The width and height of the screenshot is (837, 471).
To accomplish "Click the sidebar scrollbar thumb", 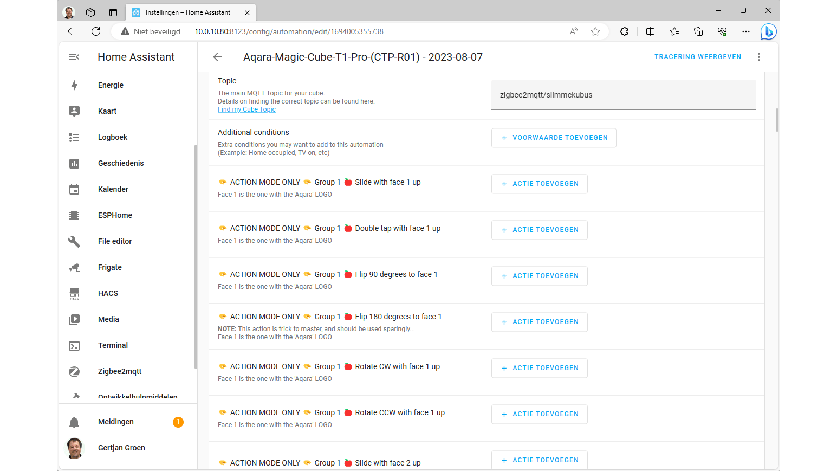I will [x=196, y=257].
